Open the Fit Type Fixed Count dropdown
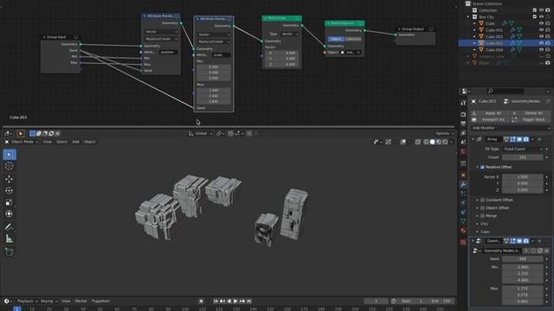 523,149
